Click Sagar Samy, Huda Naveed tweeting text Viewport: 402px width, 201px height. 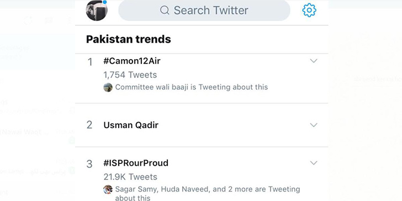pyautogui.click(x=208, y=193)
